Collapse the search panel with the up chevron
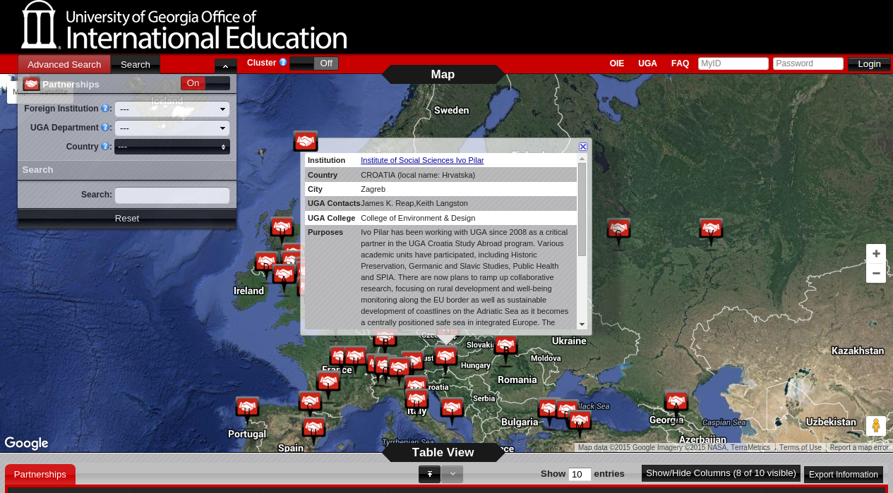Viewport: 893px width, 493px height. click(x=225, y=66)
